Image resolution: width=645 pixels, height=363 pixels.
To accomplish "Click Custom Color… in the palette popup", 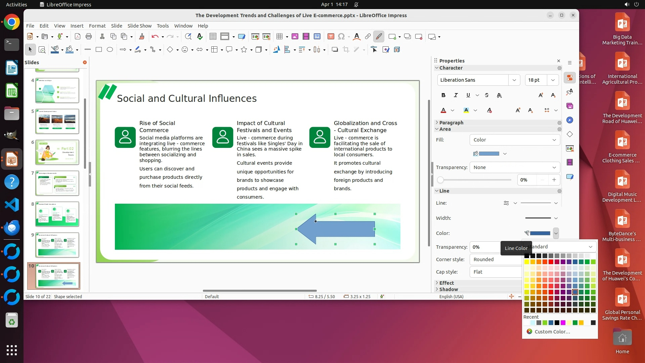I will pyautogui.click(x=552, y=332).
